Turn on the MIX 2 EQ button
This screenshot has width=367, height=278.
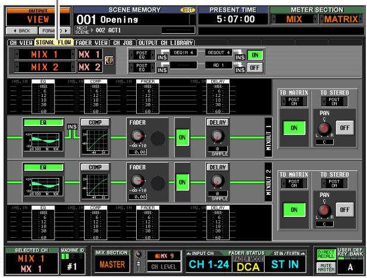pyautogui.click(x=43, y=167)
